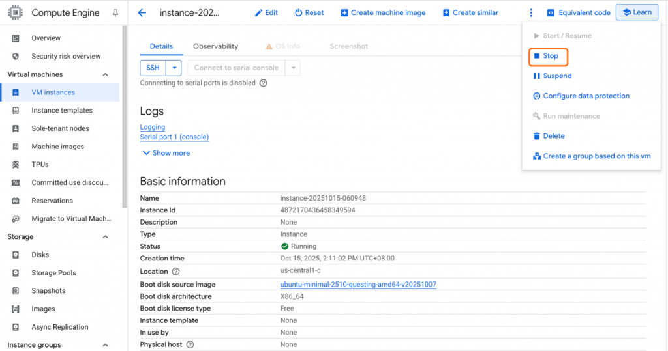The height and width of the screenshot is (351, 668).
Task: Click the help icon next to Location
Action: pyautogui.click(x=175, y=272)
